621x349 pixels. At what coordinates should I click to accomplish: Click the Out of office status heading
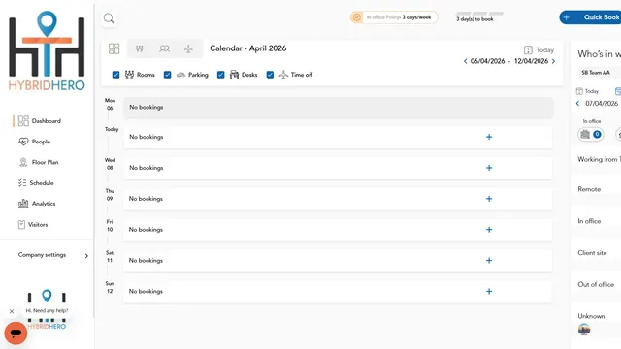[596, 284]
